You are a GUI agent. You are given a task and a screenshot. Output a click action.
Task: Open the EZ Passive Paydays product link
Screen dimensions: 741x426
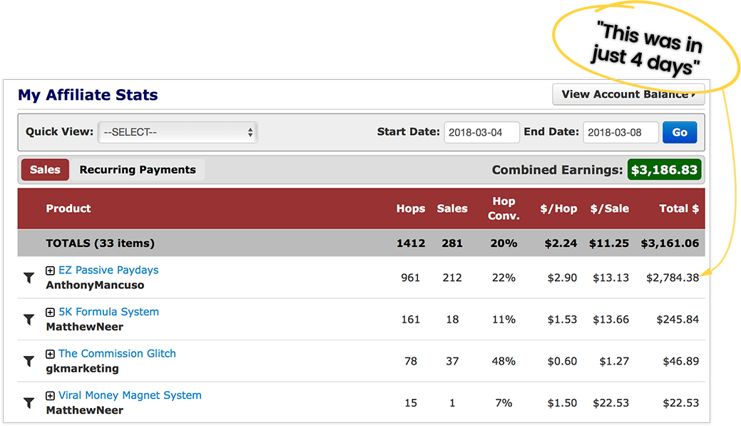(x=108, y=270)
